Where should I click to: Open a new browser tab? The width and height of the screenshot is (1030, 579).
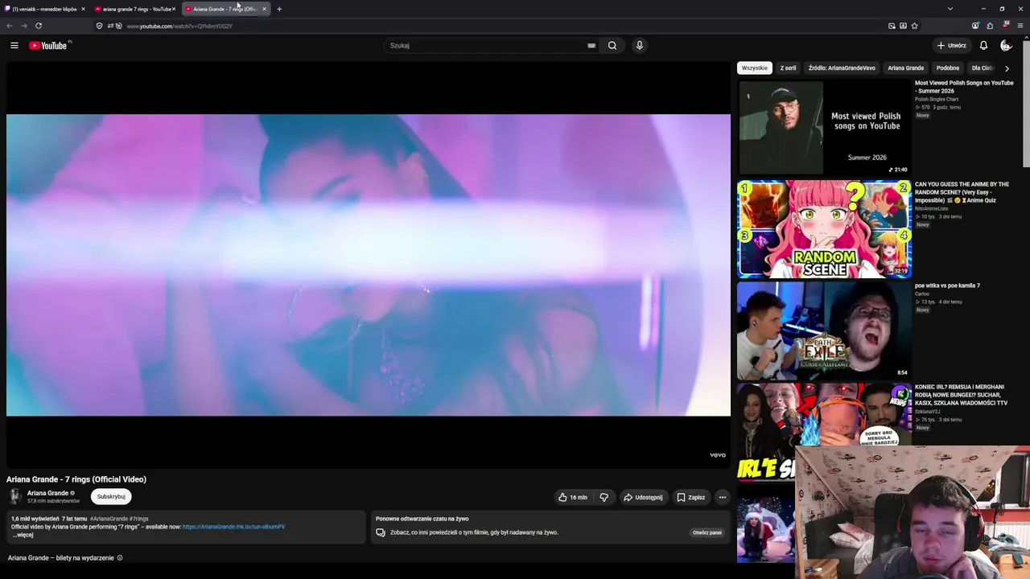coord(279,9)
